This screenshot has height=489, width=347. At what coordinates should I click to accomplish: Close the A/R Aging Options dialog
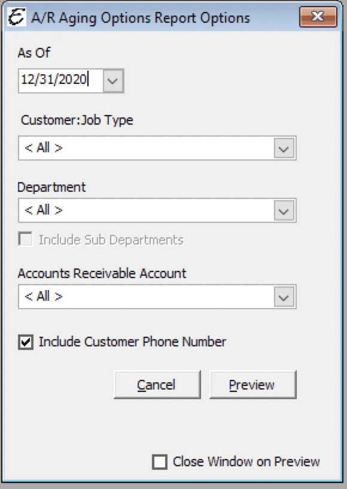point(318,17)
